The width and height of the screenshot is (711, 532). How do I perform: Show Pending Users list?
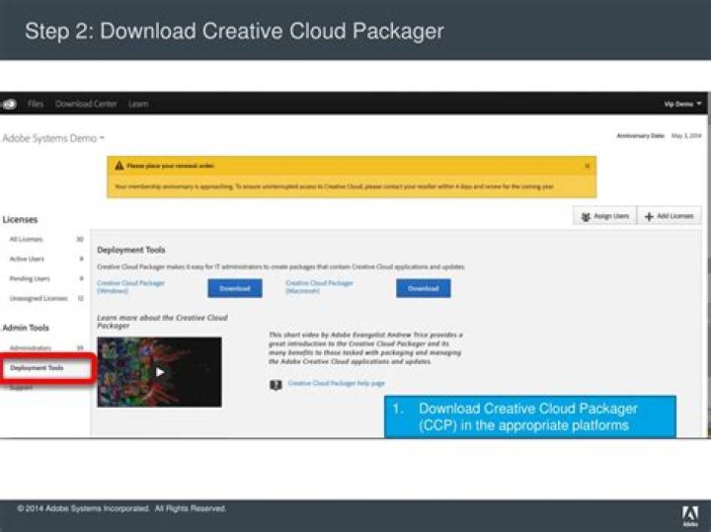(x=30, y=278)
